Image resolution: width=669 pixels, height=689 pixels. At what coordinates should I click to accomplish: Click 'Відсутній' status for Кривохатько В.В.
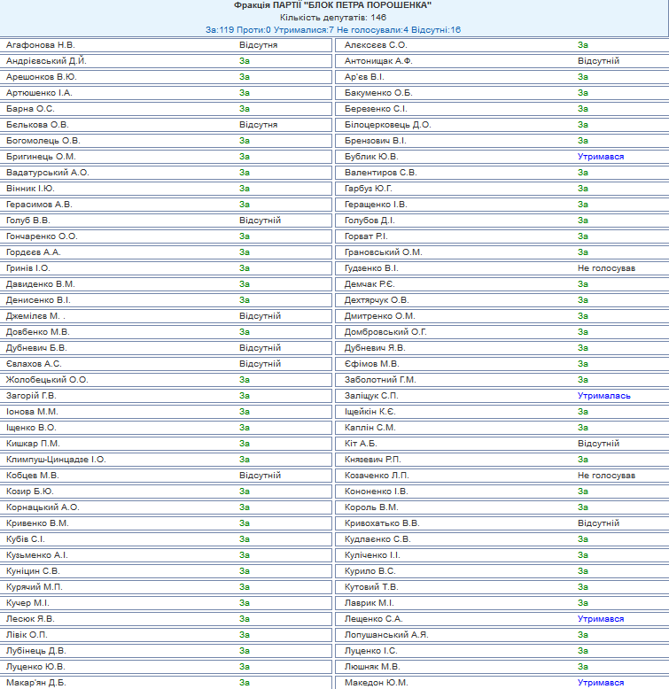(598, 523)
